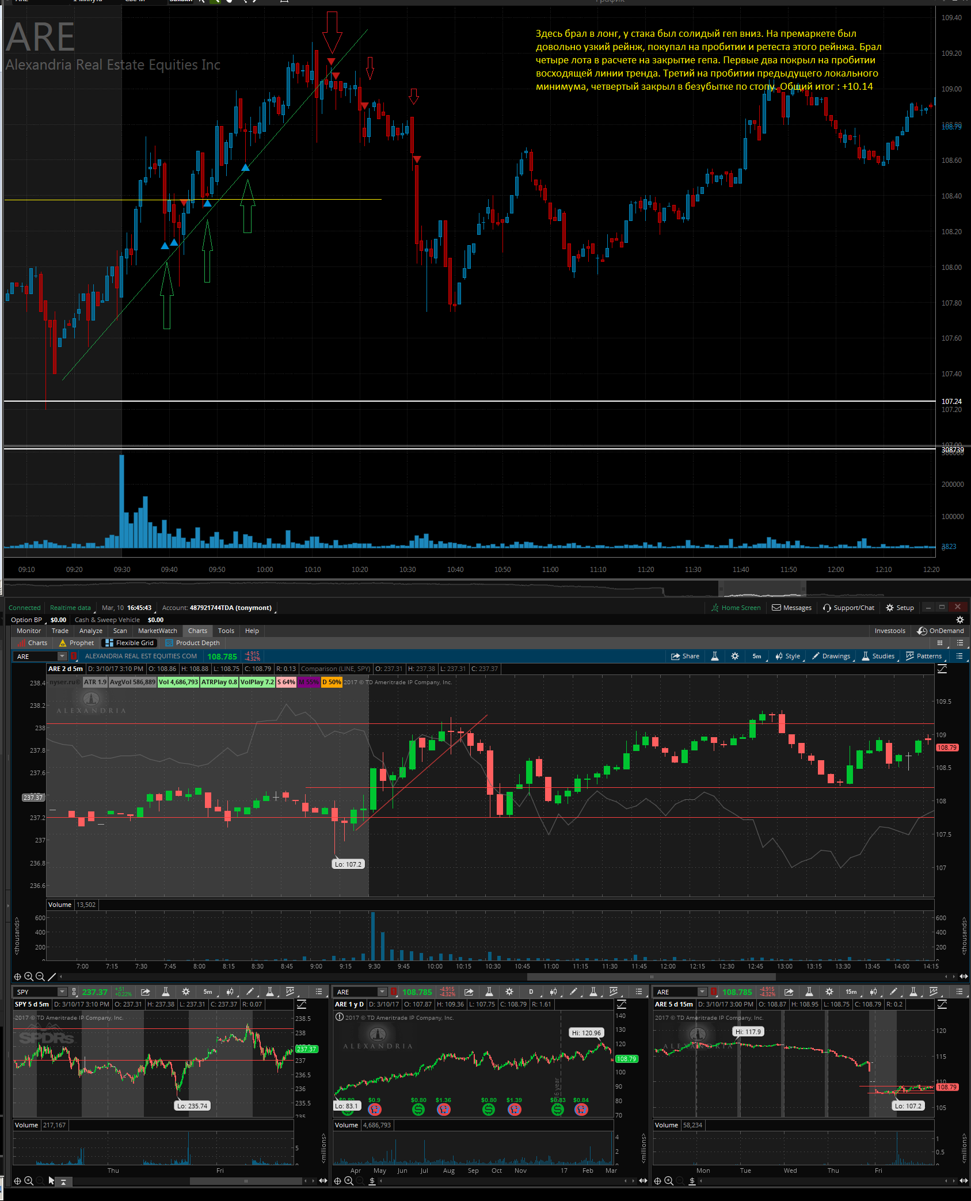Expand the main ARE symbol selector dropdown

[62, 657]
